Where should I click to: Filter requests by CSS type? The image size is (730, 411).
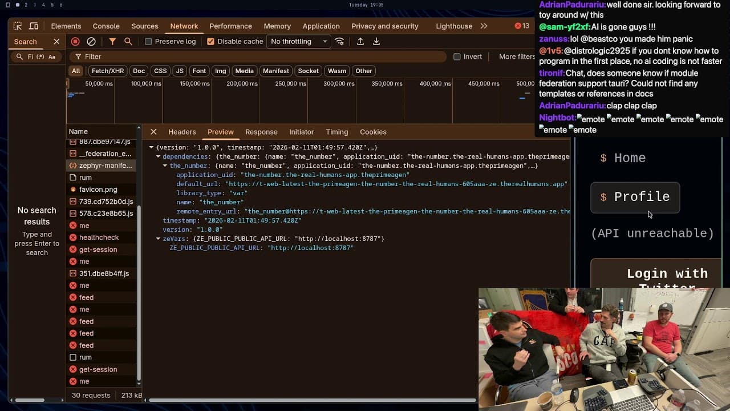pyautogui.click(x=160, y=71)
